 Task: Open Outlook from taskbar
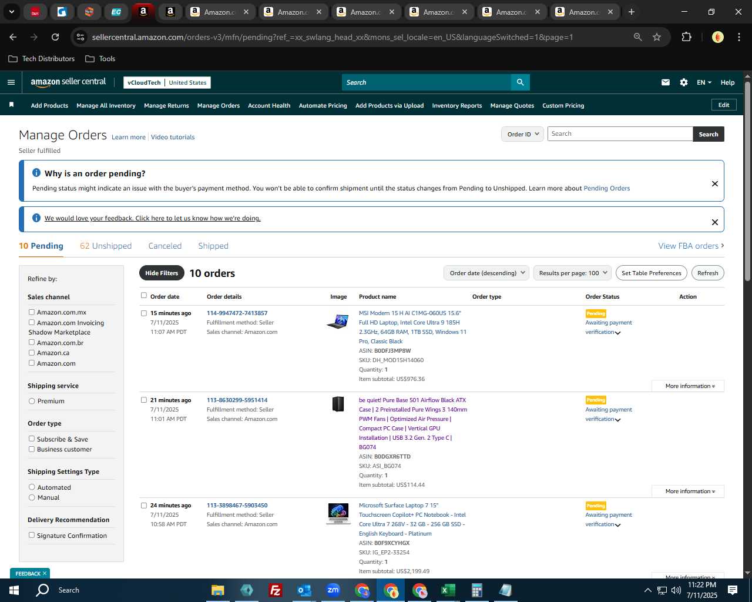(x=304, y=590)
